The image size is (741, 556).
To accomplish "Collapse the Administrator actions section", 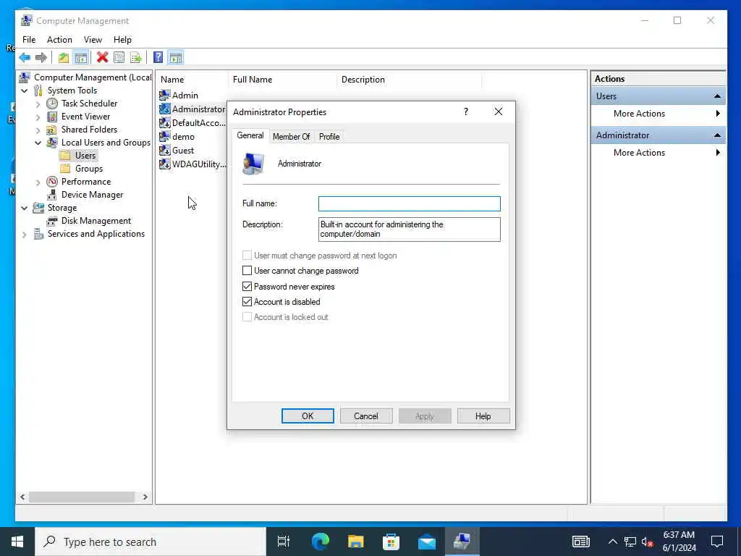I will [717, 135].
